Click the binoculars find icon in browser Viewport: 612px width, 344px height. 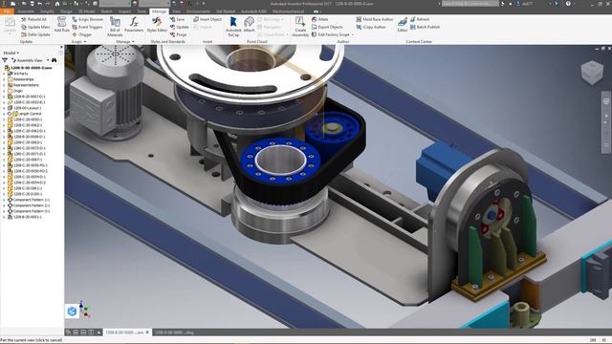54,60
